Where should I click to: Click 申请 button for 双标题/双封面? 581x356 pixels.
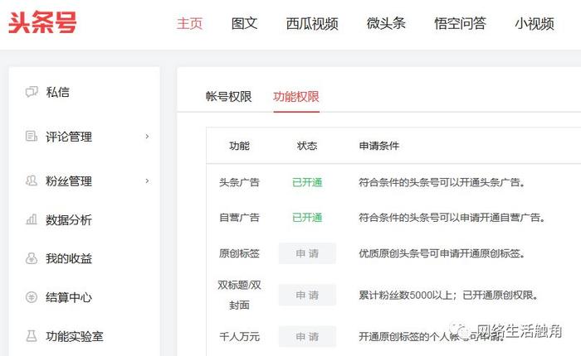coord(307,295)
